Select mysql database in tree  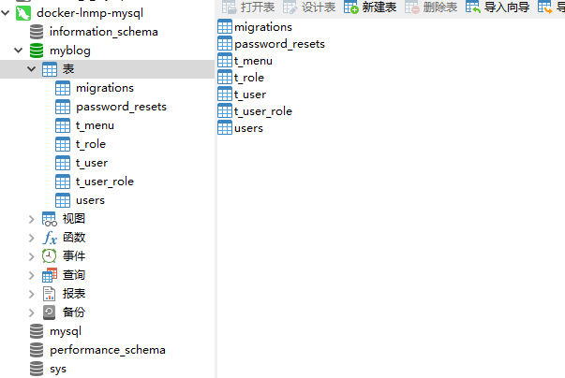click(66, 331)
